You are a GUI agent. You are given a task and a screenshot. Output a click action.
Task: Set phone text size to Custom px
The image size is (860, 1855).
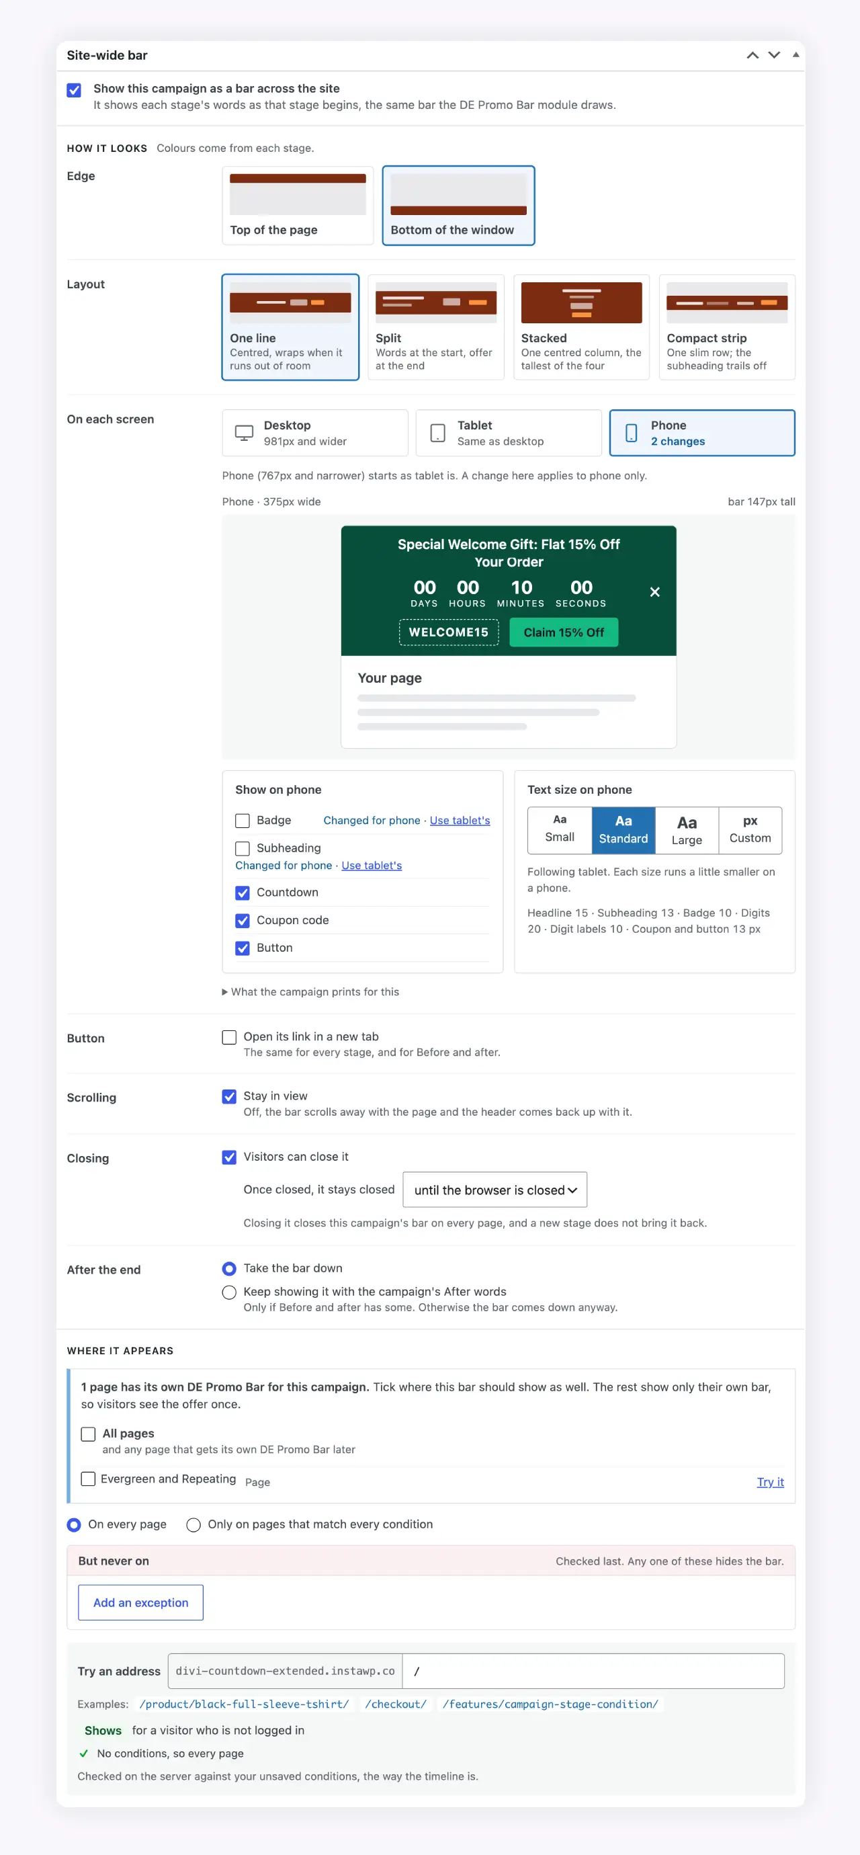tap(750, 829)
